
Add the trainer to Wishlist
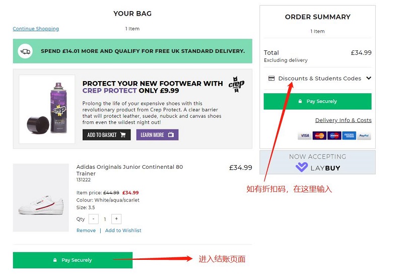[x=123, y=231]
